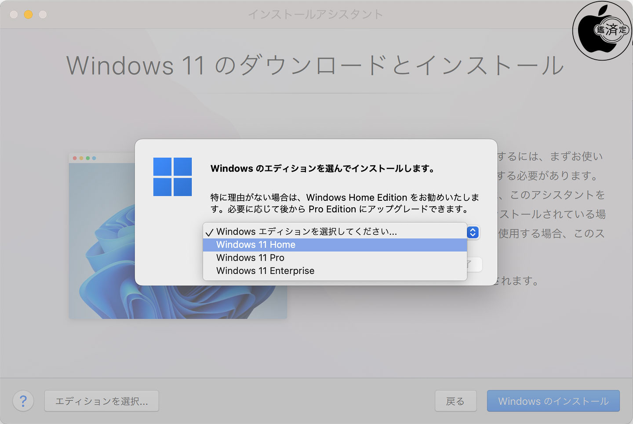Click the "Windows 11 のダウンロードとインストール" heading
633x424 pixels.
(315, 65)
